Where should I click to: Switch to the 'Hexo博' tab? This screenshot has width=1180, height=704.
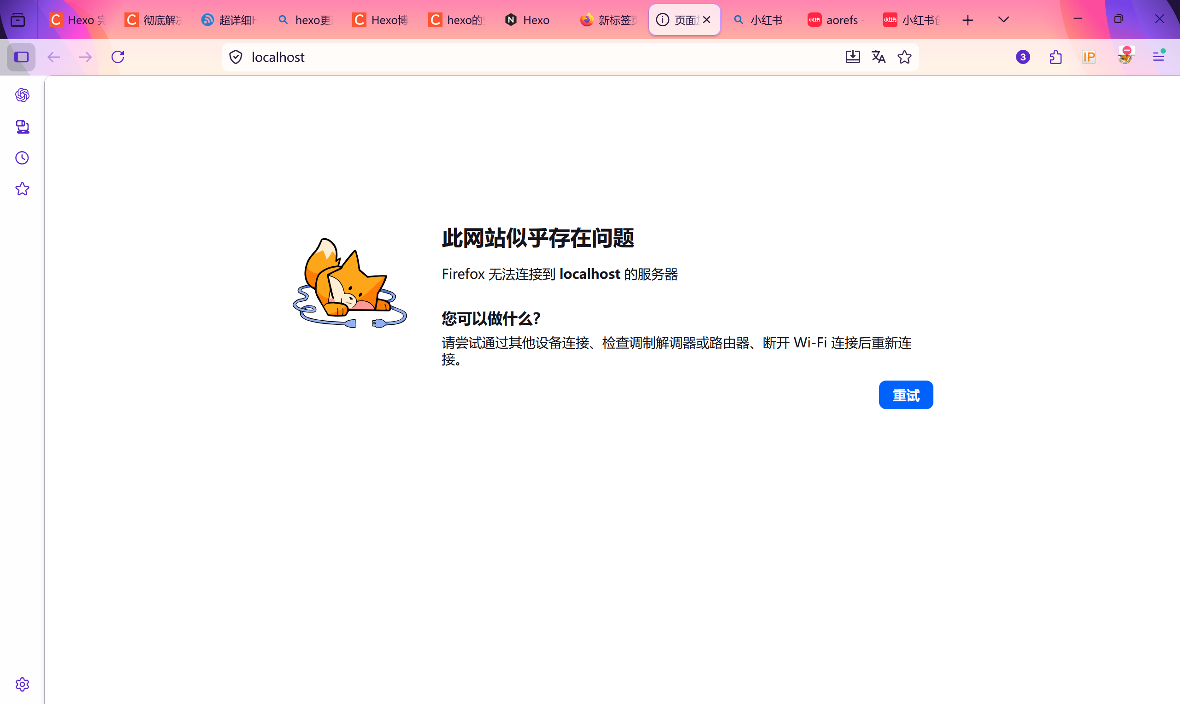[382, 20]
